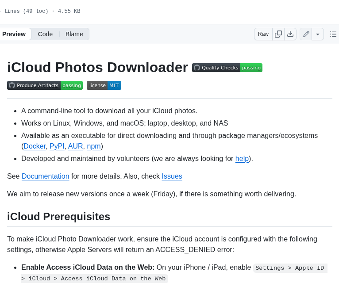Image resolution: width=339 pixels, height=283 pixels.
Task: Open the Documentation link
Action: pyautogui.click(x=46, y=176)
